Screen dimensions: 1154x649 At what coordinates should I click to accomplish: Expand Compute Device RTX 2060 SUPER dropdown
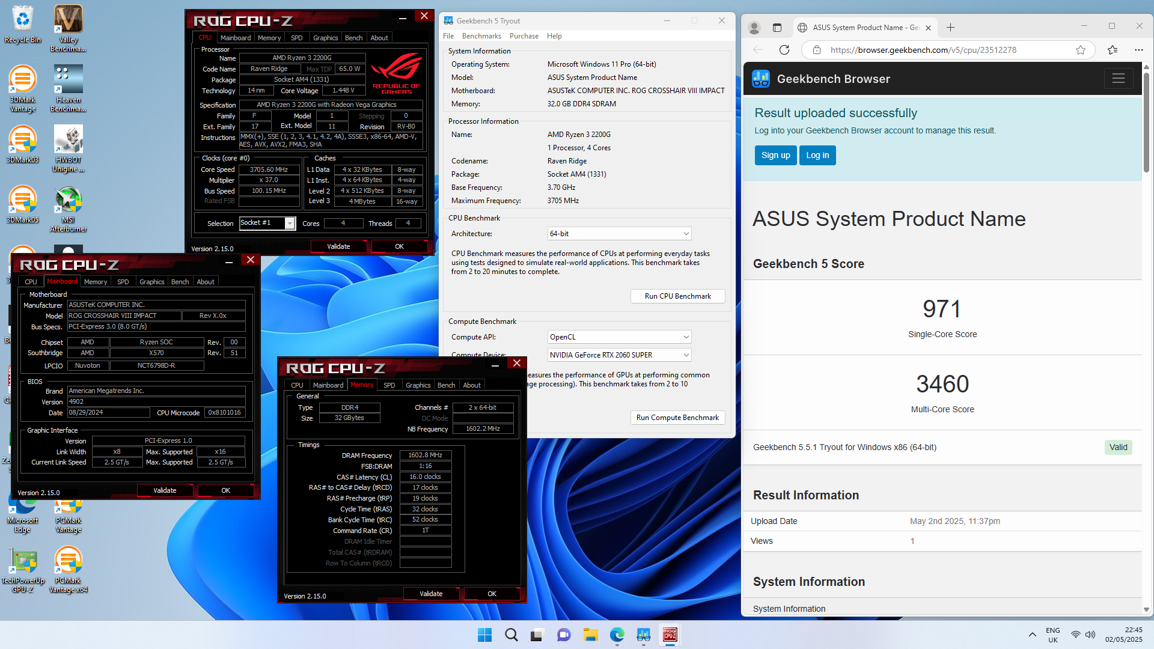pos(619,355)
